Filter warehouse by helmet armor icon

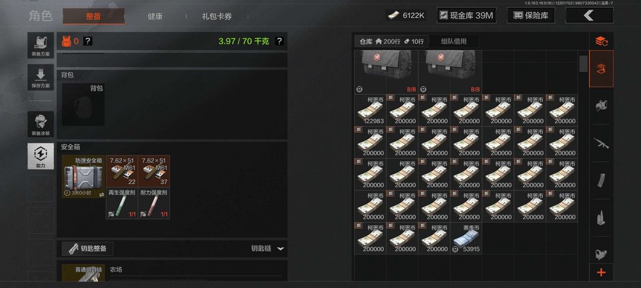[601, 105]
